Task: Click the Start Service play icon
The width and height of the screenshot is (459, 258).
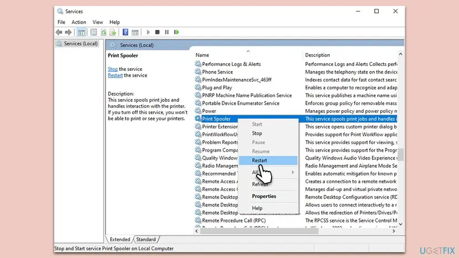Action: 148,32
